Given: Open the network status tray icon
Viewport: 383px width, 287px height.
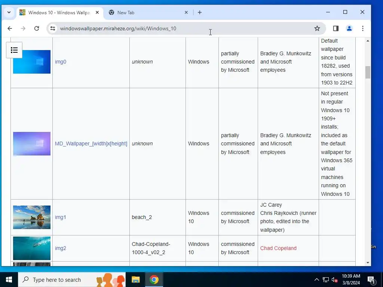Looking at the screenshot, I should [326, 280].
